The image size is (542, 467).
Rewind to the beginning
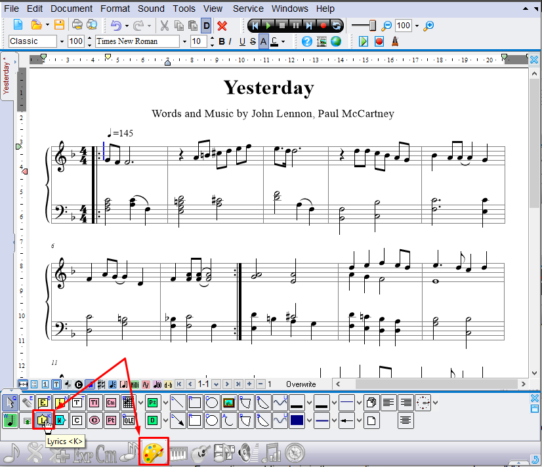(x=255, y=26)
